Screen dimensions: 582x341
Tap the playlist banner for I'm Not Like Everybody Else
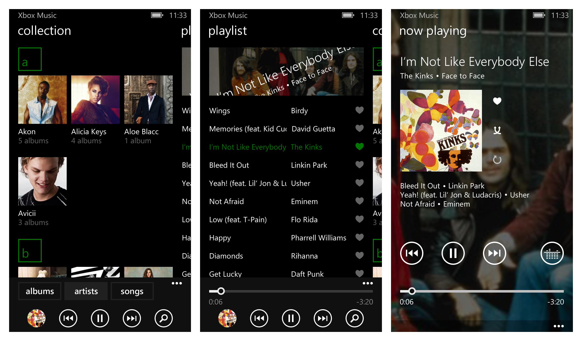[286, 72]
